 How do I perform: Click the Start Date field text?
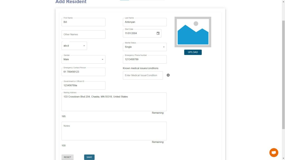pyautogui.click(x=131, y=33)
